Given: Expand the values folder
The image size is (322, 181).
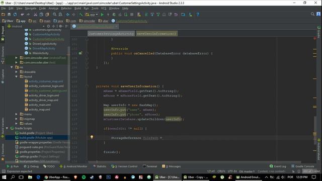Looking at the screenshot, I should (x=17, y=124).
